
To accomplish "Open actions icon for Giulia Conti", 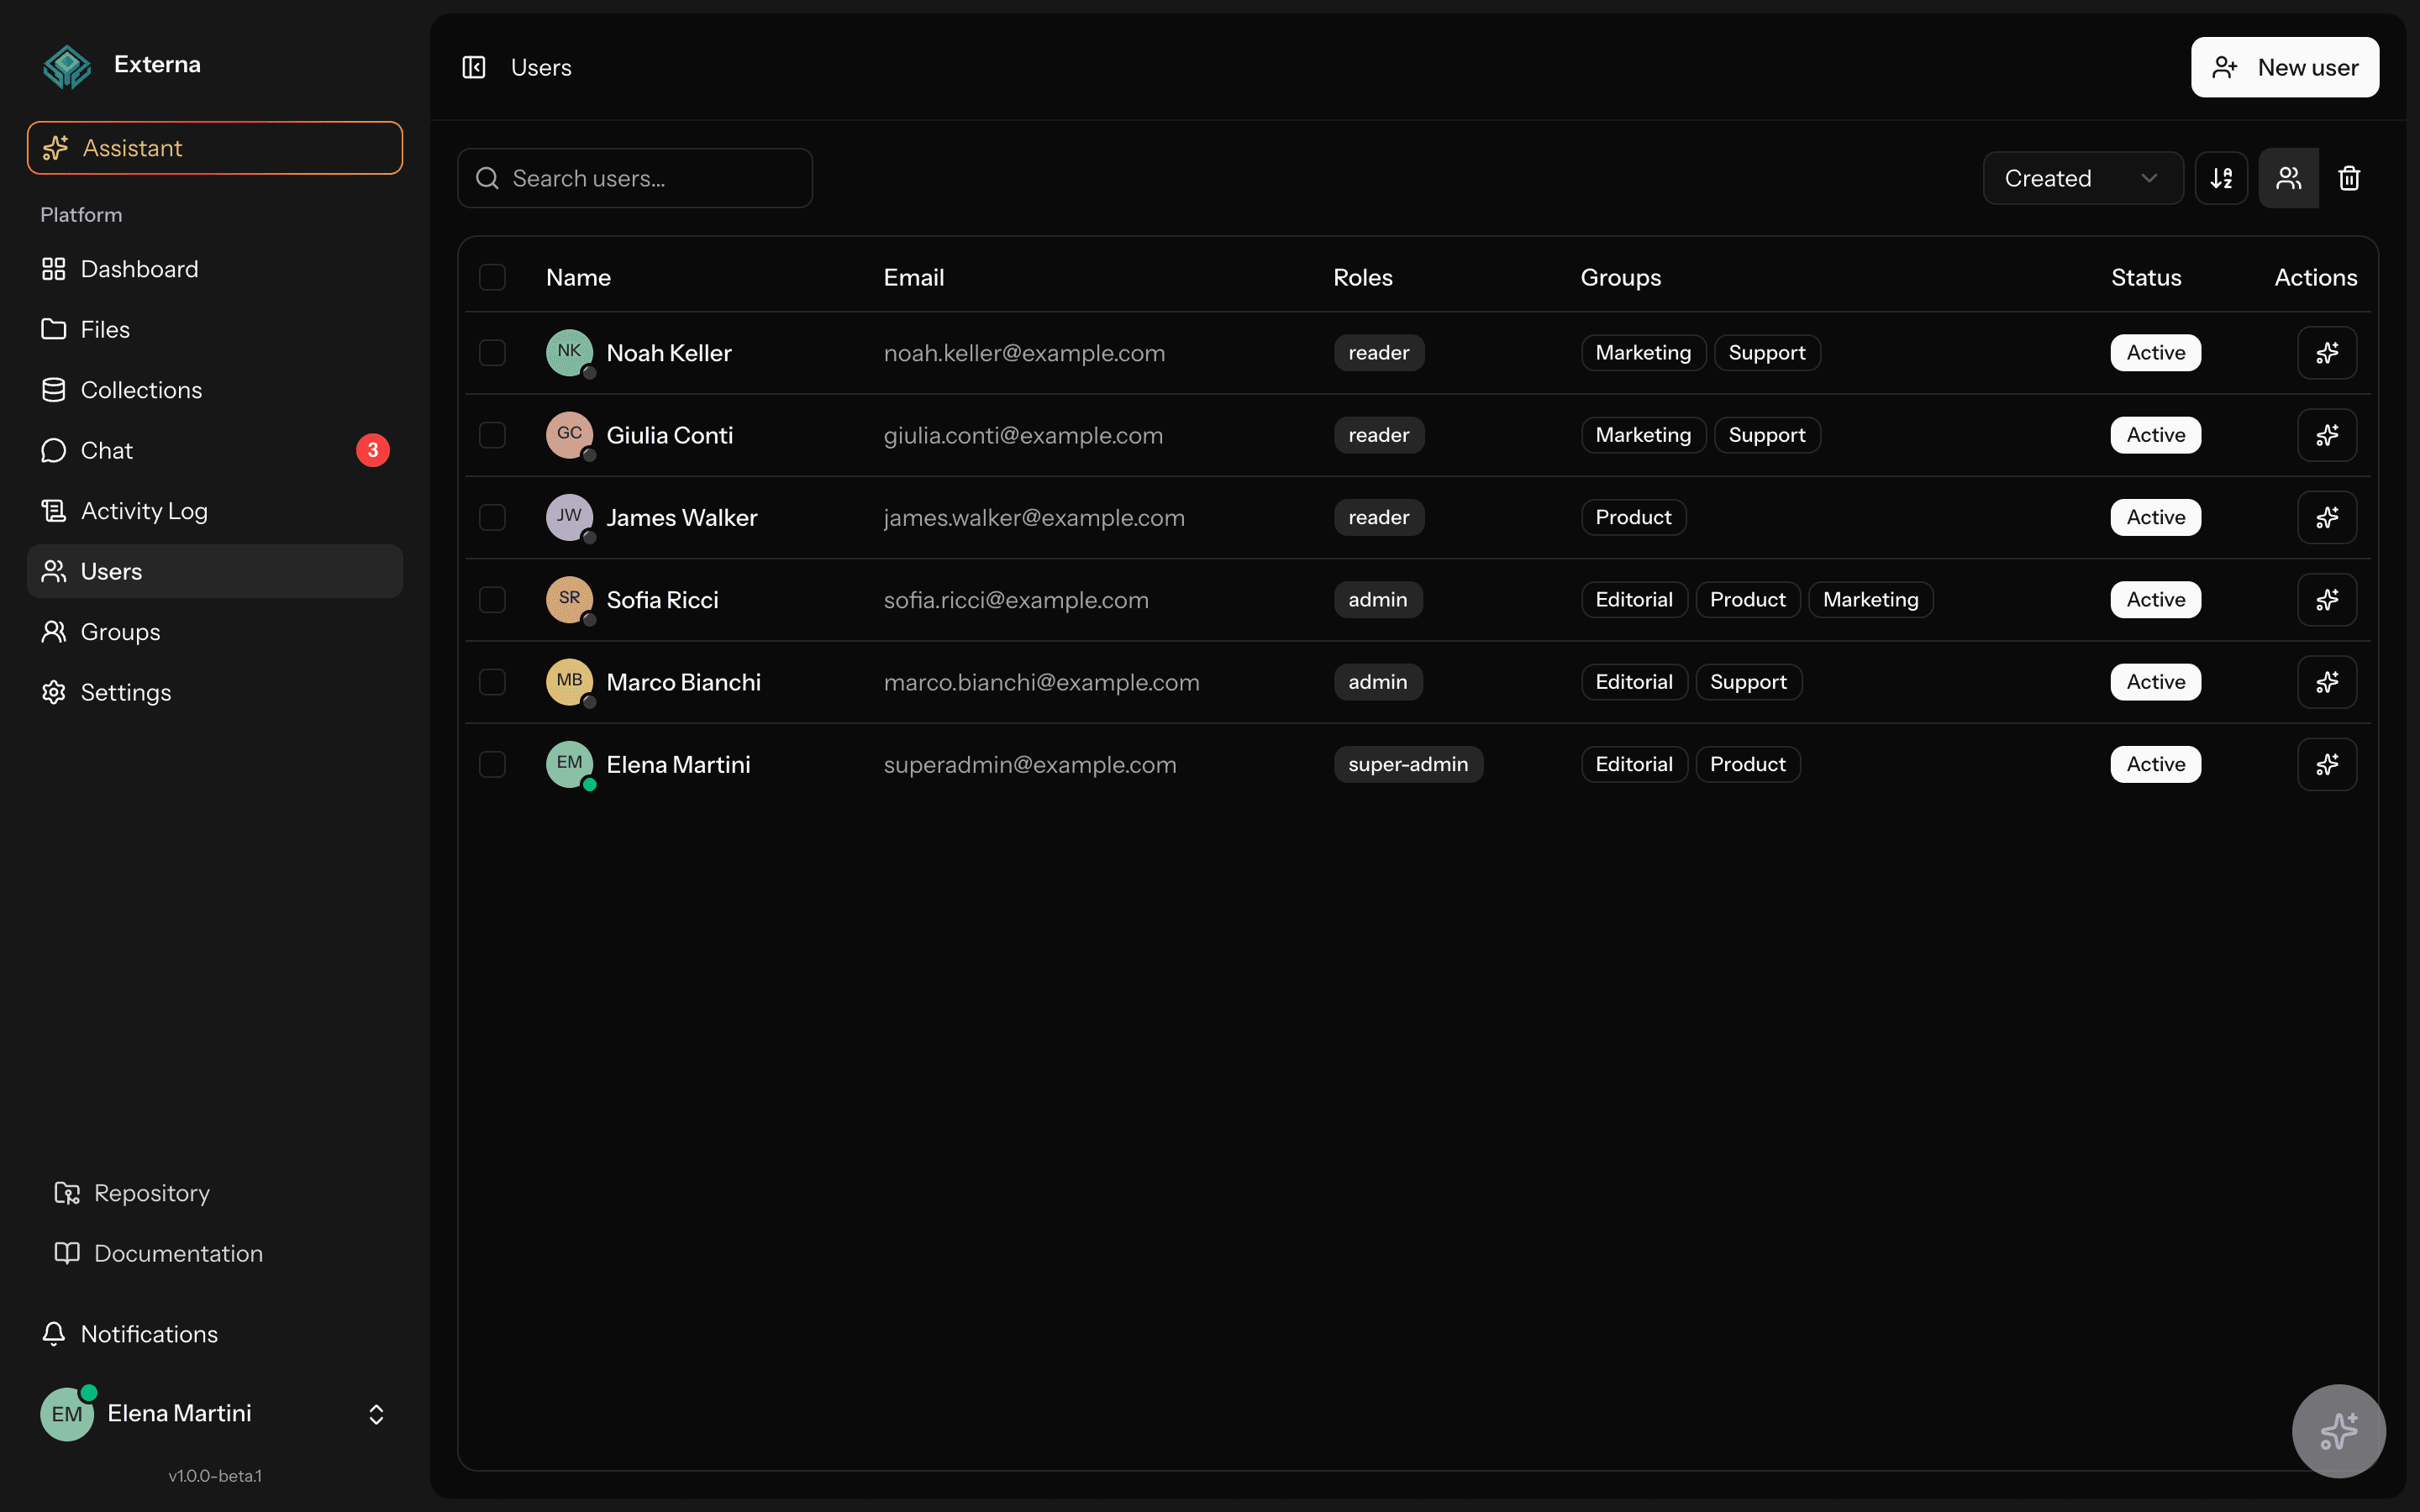I will (x=2327, y=435).
